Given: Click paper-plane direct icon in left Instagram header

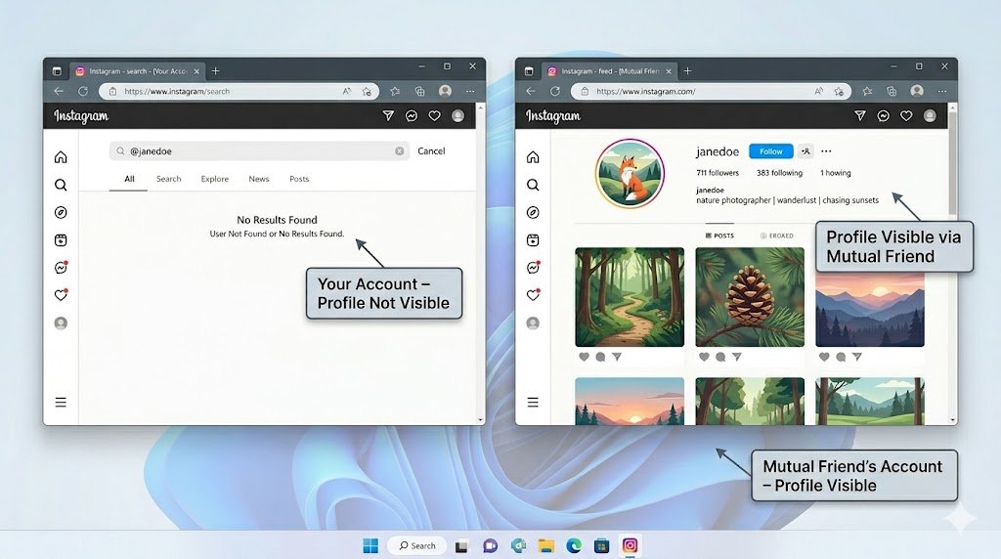Looking at the screenshot, I should (x=388, y=115).
